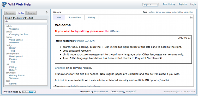Open the Demo link in the red notice

(116, 31)
